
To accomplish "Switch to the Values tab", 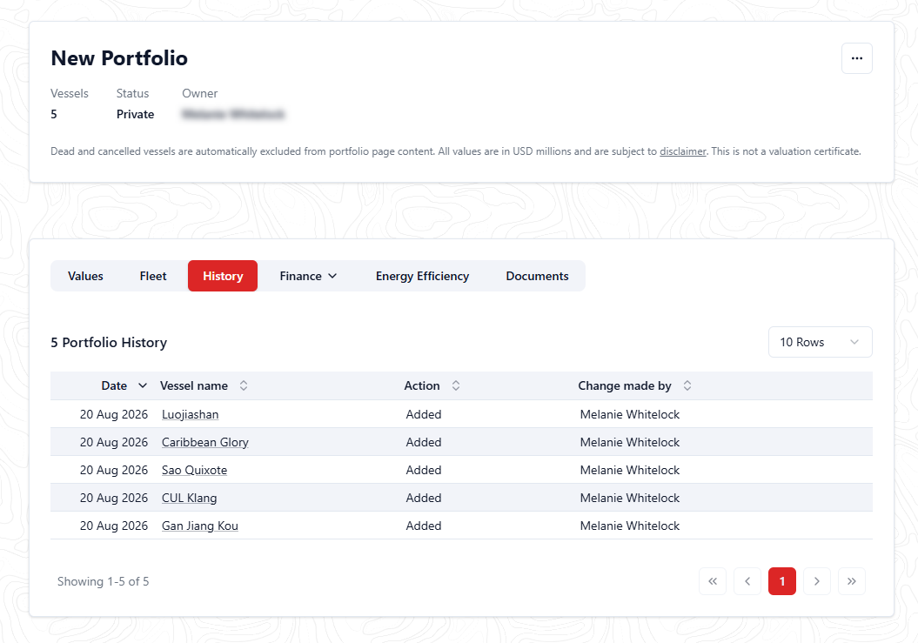I will coord(85,276).
